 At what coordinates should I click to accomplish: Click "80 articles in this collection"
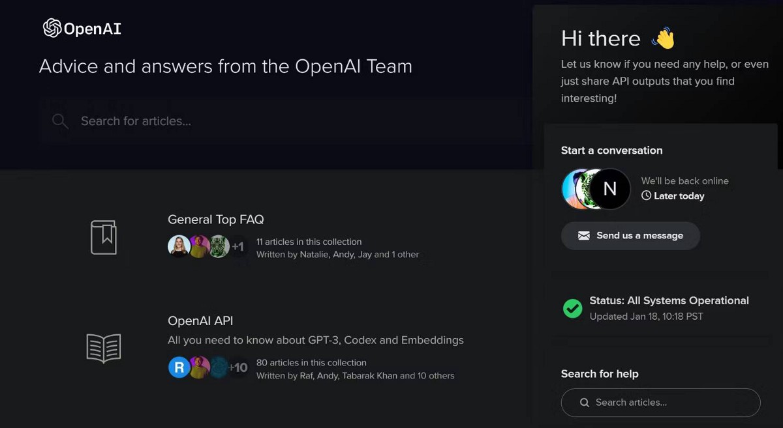(x=311, y=363)
